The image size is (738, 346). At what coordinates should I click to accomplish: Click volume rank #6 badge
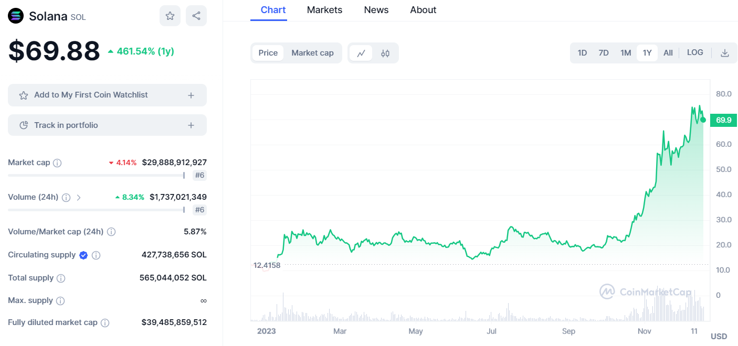pyautogui.click(x=199, y=210)
